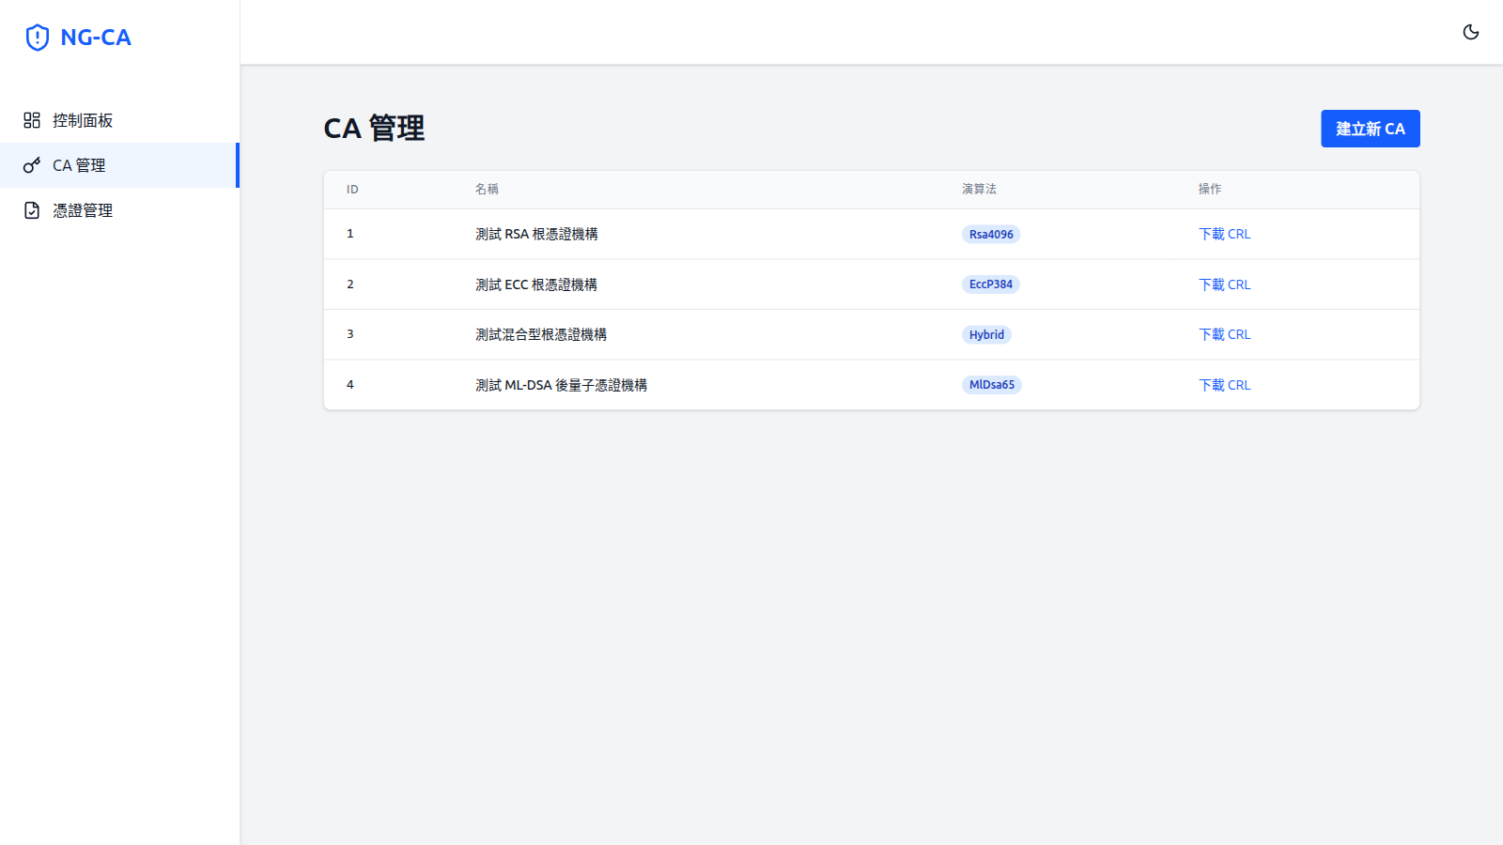
Task: Click the 演算法 column header
Action: point(979,189)
